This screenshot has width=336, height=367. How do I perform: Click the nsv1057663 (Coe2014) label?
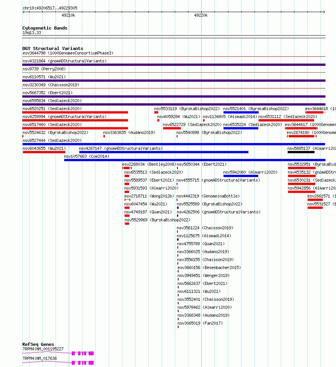tap(86, 157)
